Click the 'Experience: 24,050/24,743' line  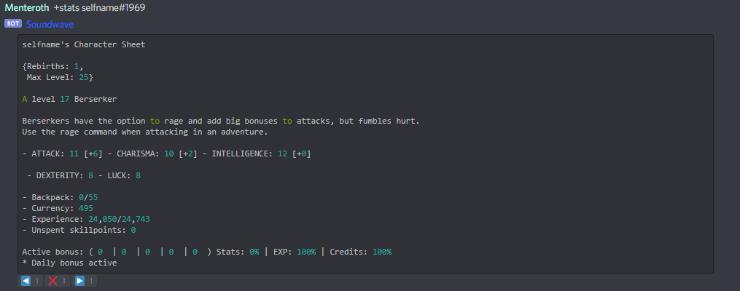coord(86,219)
